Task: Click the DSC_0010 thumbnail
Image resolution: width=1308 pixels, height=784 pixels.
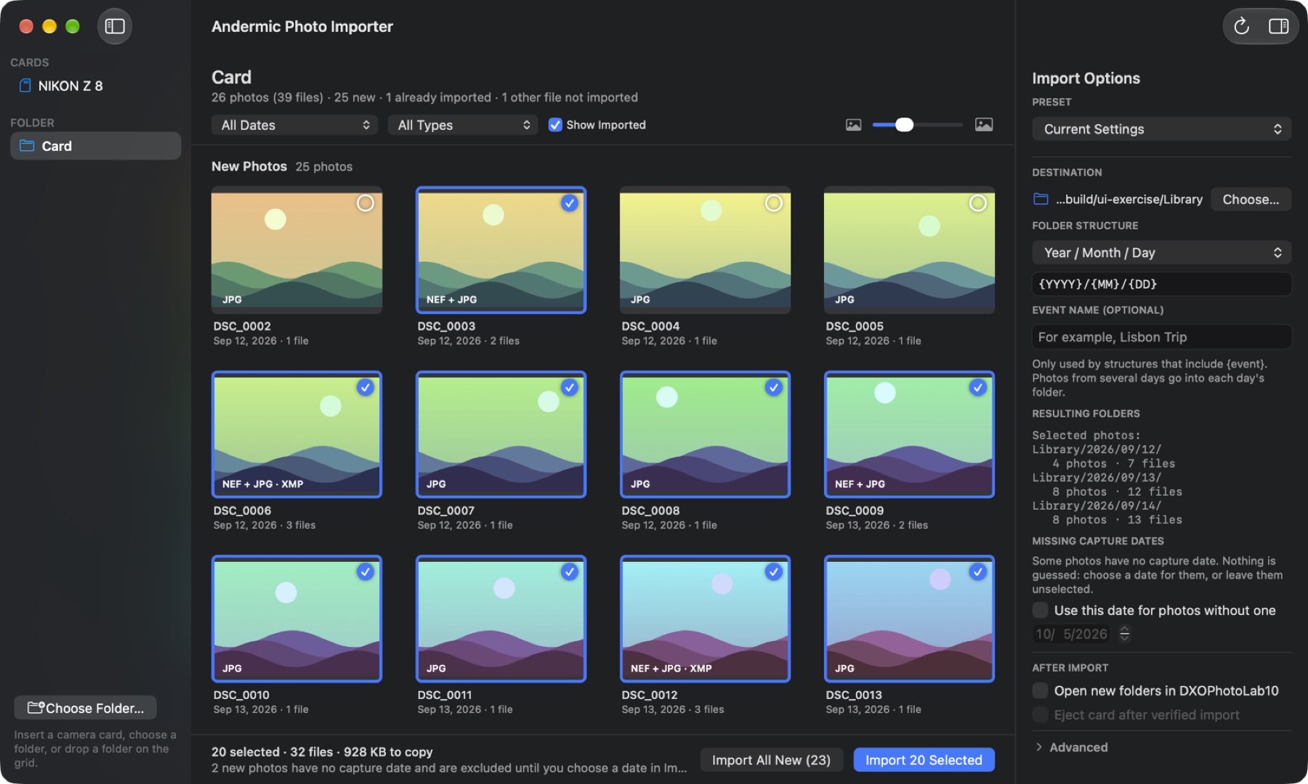Action: click(296, 618)
